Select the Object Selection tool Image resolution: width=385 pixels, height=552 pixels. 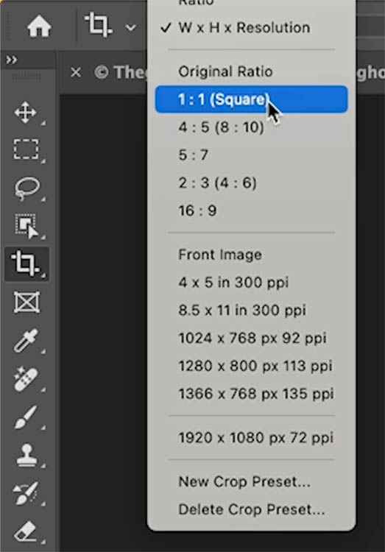click(x=27, y=226)
